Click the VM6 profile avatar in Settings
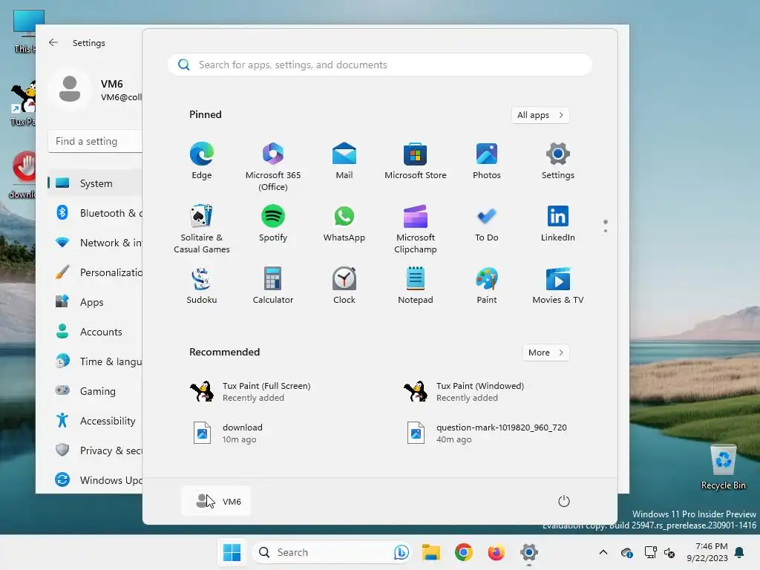 (x=70, y=89)
